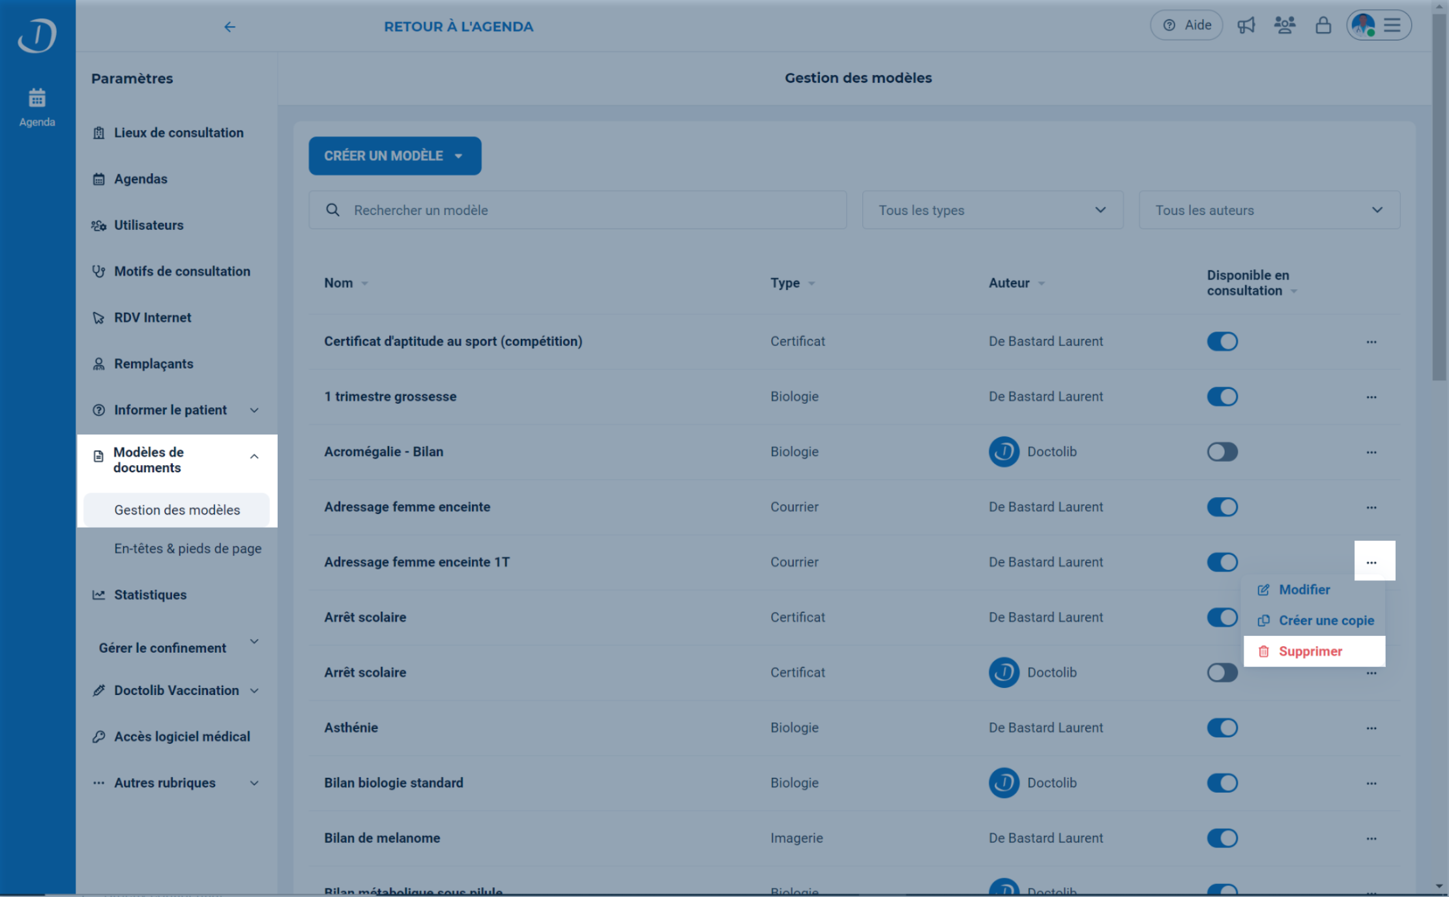Click Retour à l'agenda link
Screen dimensions: 1449x897
pos(458,27)
